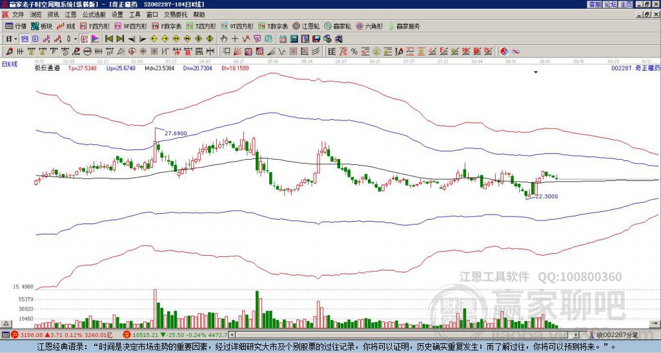Click the 客服 button in title bar
This screenshot has height=353, width=661.
[x=595, y=5]
